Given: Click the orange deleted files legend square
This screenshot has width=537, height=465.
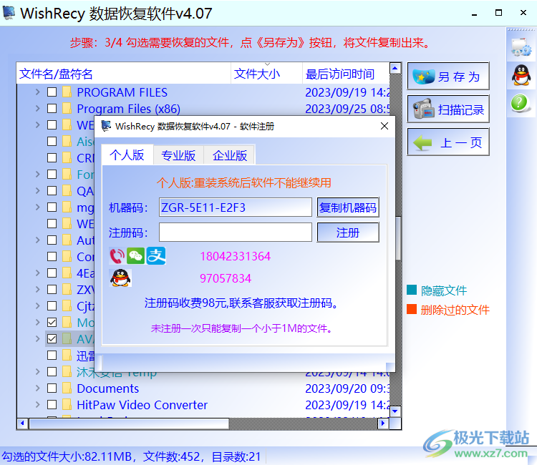Looking at the screenshot, I should tap(412, 309).
